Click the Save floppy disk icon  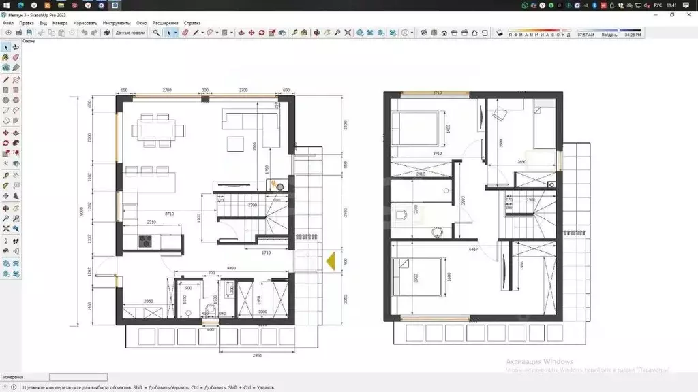pos(29,33)
